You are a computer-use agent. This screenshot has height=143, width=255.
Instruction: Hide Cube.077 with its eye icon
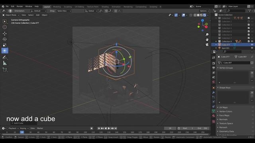(x=252, y=44)
